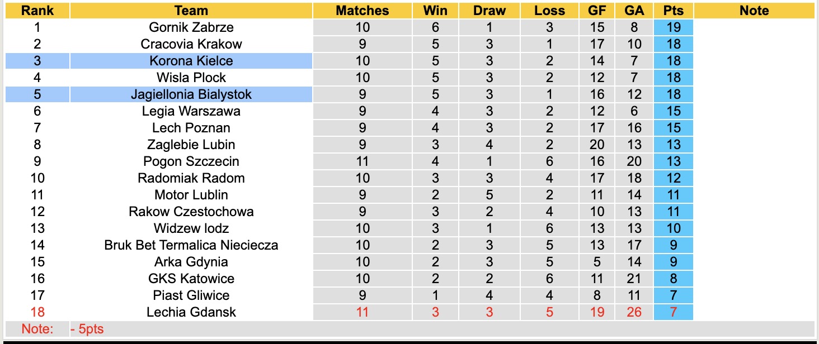Select the highlighted rank 3 cell
Screen dimensions: 819x344
coord(37,61)
